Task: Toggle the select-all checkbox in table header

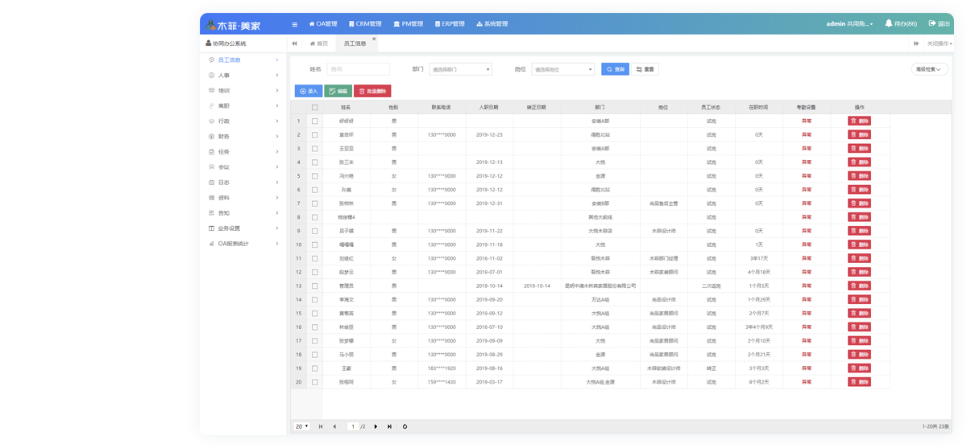Action: click(x=314, y=107)
